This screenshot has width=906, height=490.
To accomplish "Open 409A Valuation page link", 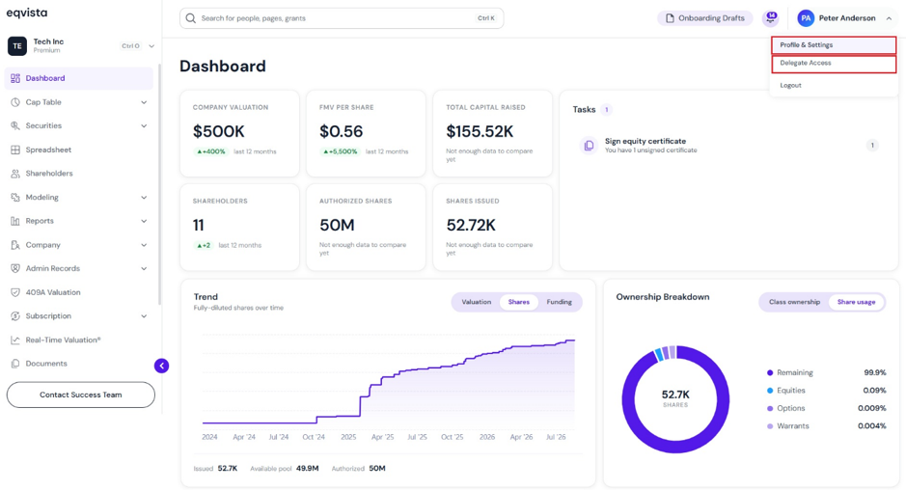I will (x=53, y=292).
